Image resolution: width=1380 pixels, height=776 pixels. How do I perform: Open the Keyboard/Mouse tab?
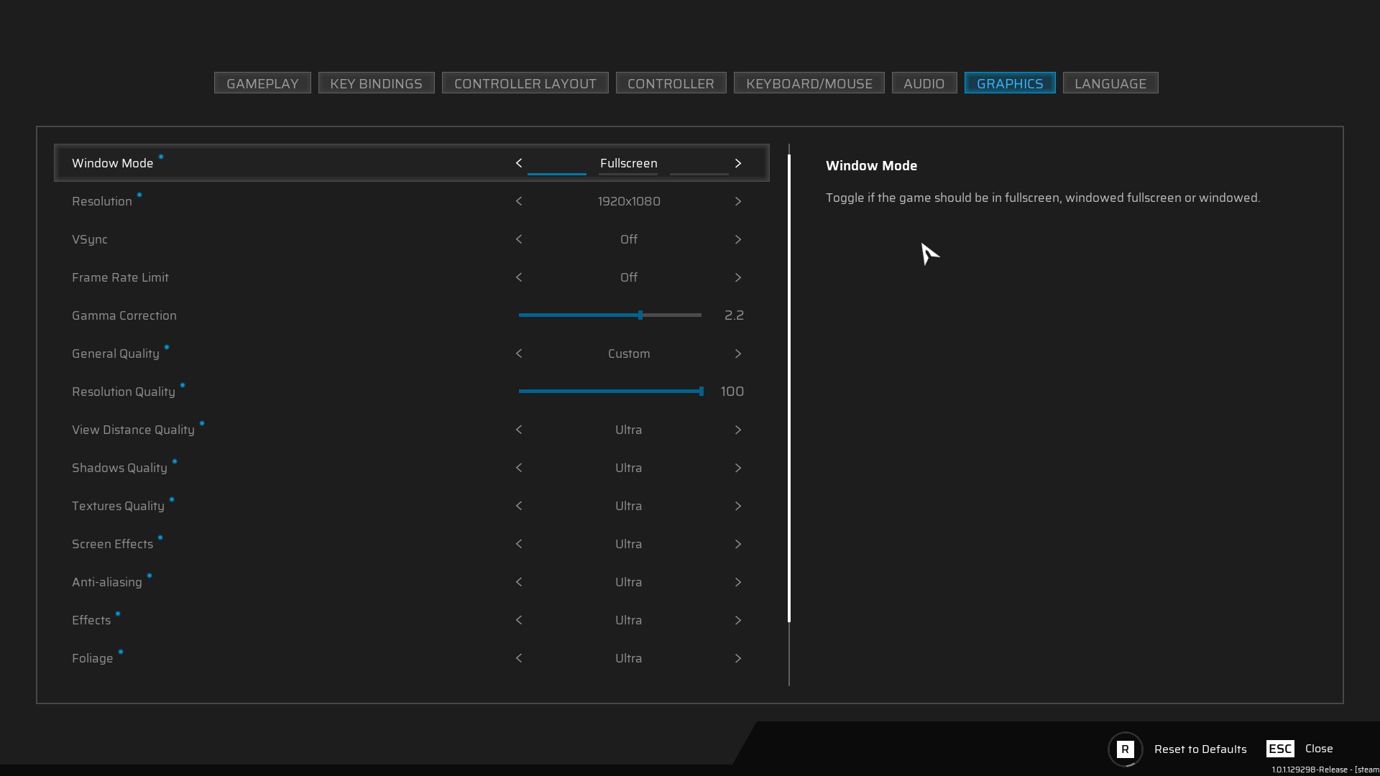pos(809,83)
